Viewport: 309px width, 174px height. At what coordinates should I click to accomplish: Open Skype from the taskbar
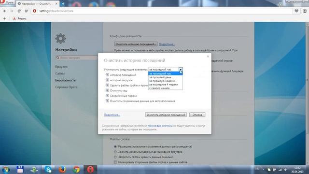(48, 170)
